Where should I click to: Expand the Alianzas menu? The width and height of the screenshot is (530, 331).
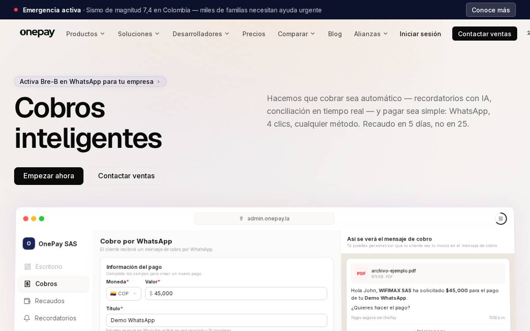[371, 34]
